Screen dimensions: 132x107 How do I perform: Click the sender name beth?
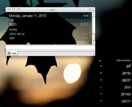tap(13, 24)
